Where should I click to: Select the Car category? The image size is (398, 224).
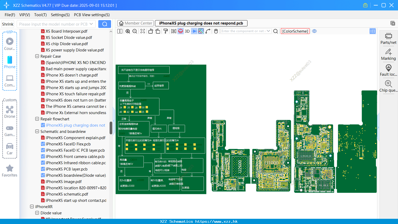point(10,149)
